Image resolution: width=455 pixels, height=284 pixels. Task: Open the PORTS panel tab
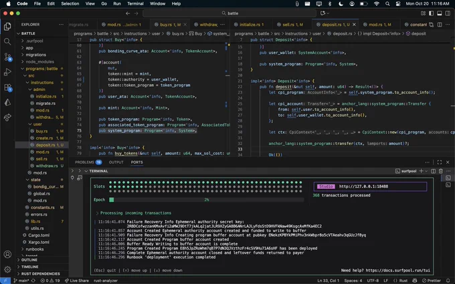[136, 162]
